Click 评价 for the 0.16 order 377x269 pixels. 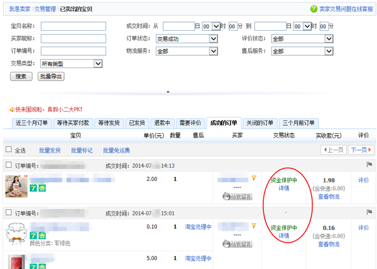click(363, 228)
